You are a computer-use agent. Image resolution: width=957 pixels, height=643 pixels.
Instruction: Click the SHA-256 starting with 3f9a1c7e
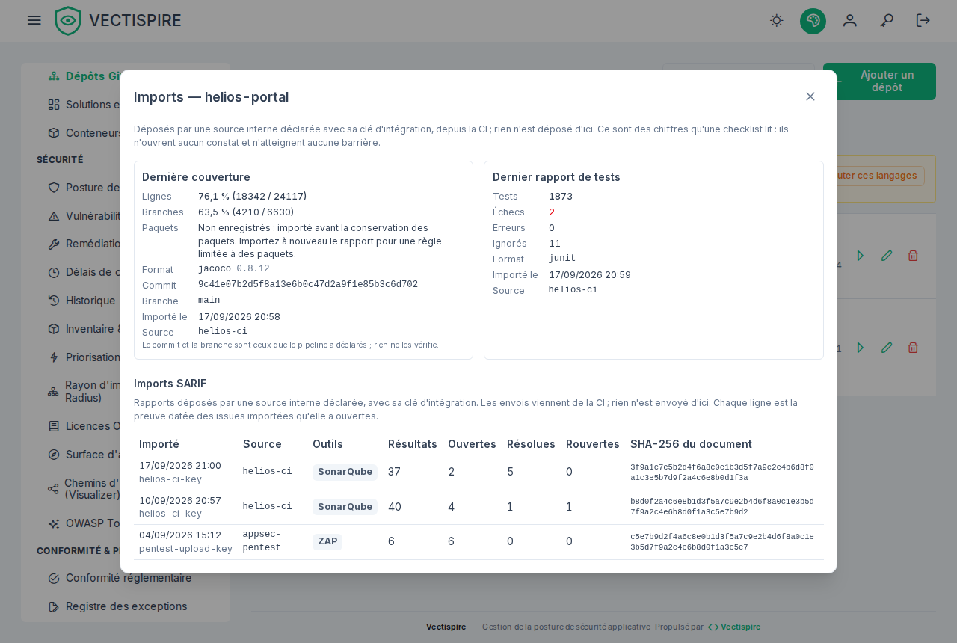[x=722, y=473]
